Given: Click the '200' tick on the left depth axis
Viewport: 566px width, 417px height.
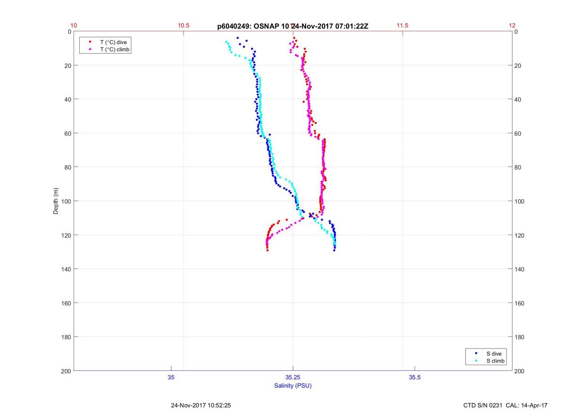Looking at the screenshot, I should click(67, 371).
